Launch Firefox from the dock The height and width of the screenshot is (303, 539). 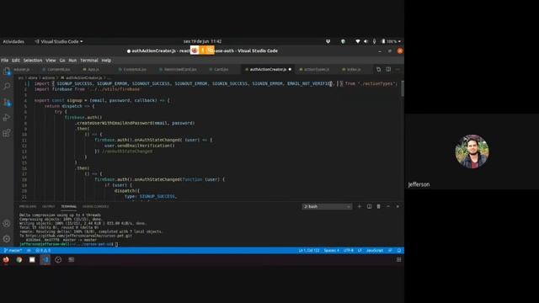[6, 260]
